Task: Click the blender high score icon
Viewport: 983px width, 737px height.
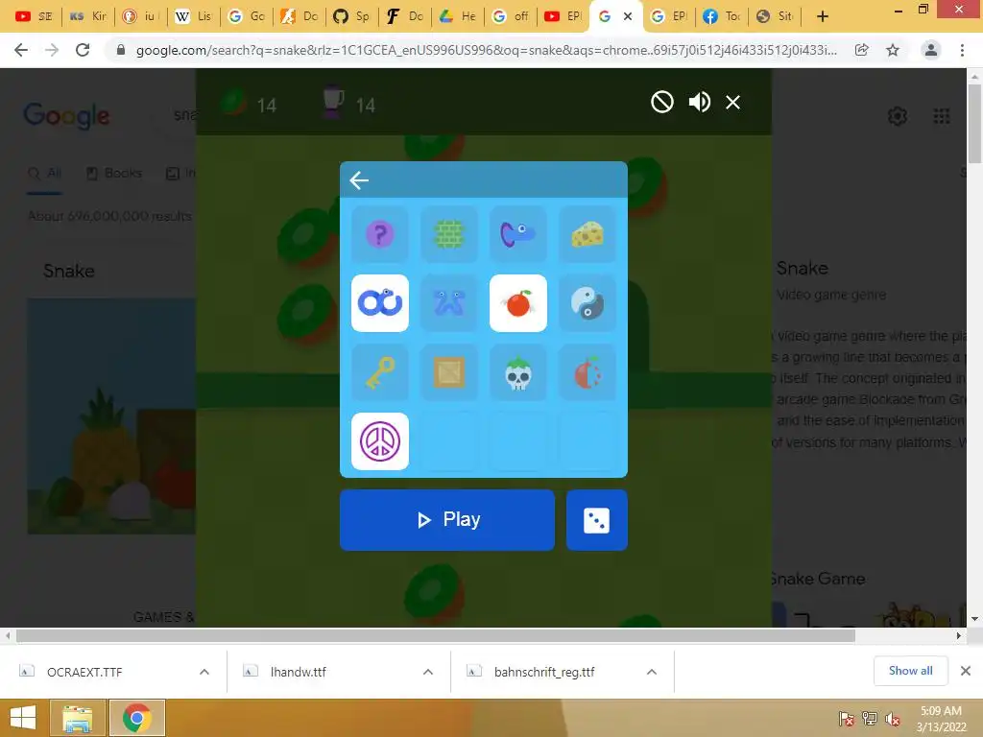Action: point(333,103)
